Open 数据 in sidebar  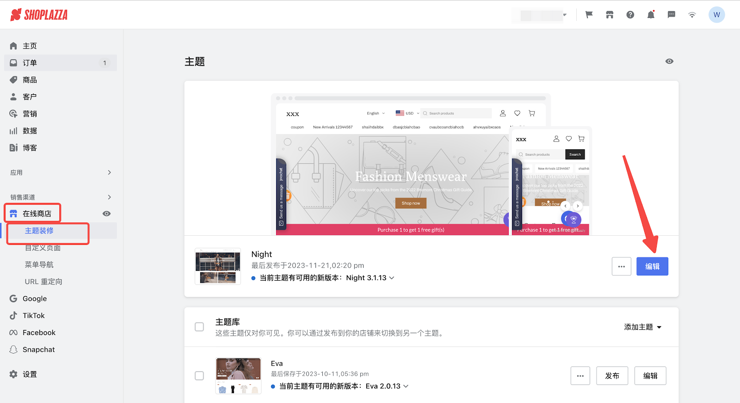pos(60,131)
